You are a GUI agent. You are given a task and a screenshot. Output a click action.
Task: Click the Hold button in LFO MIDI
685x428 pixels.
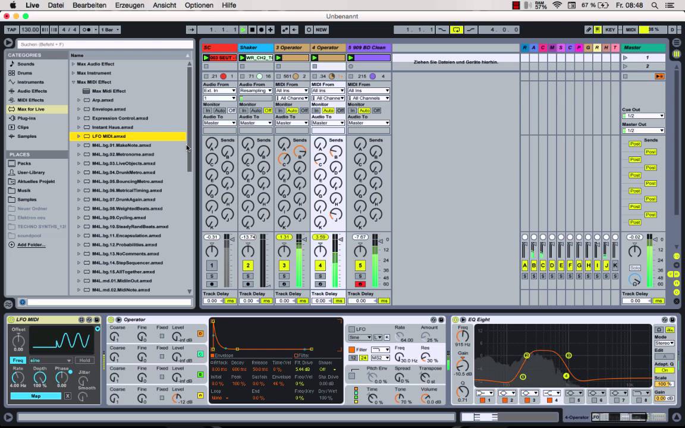click(84, 360)
